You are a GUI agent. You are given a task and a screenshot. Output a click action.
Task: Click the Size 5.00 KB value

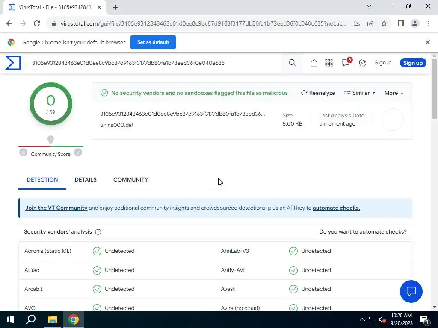pyautogui.click(x=292, y=123)
